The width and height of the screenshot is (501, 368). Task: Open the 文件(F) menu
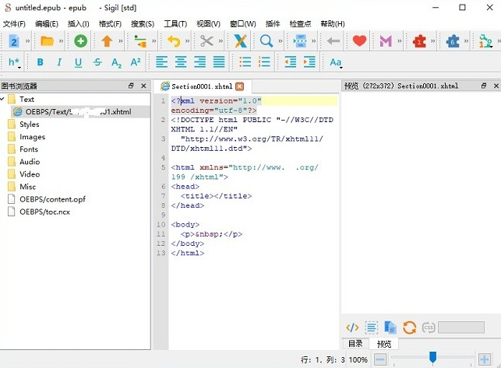pyautogui.click(x=14, y=24)
